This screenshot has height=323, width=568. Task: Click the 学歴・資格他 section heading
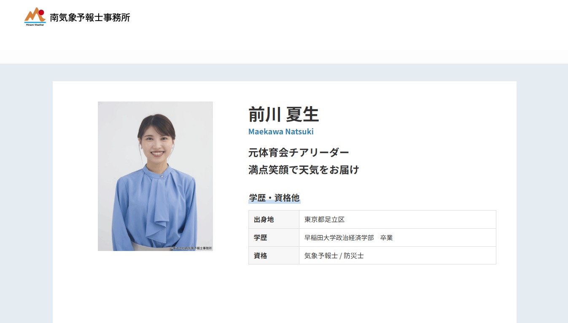[274, 198]
